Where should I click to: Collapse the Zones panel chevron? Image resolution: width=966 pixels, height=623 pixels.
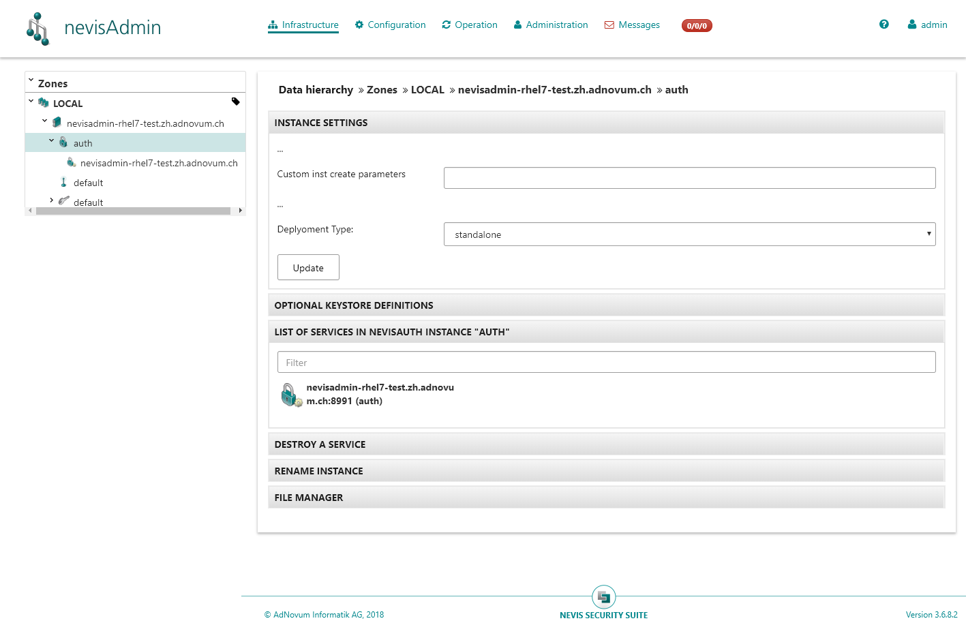pyautogui.click(x=31, y=81)
